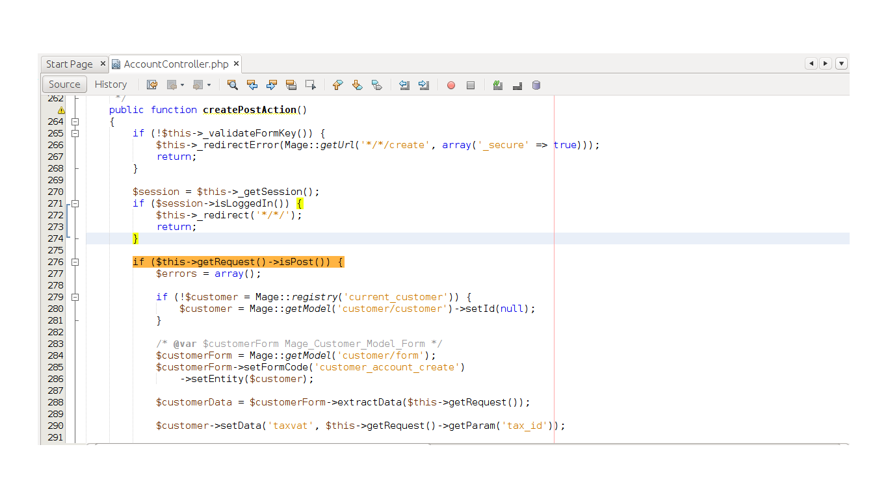Switch to the Start Page tab
The image size is (888, 499).
pyautogui.click(x=70, y=64)
